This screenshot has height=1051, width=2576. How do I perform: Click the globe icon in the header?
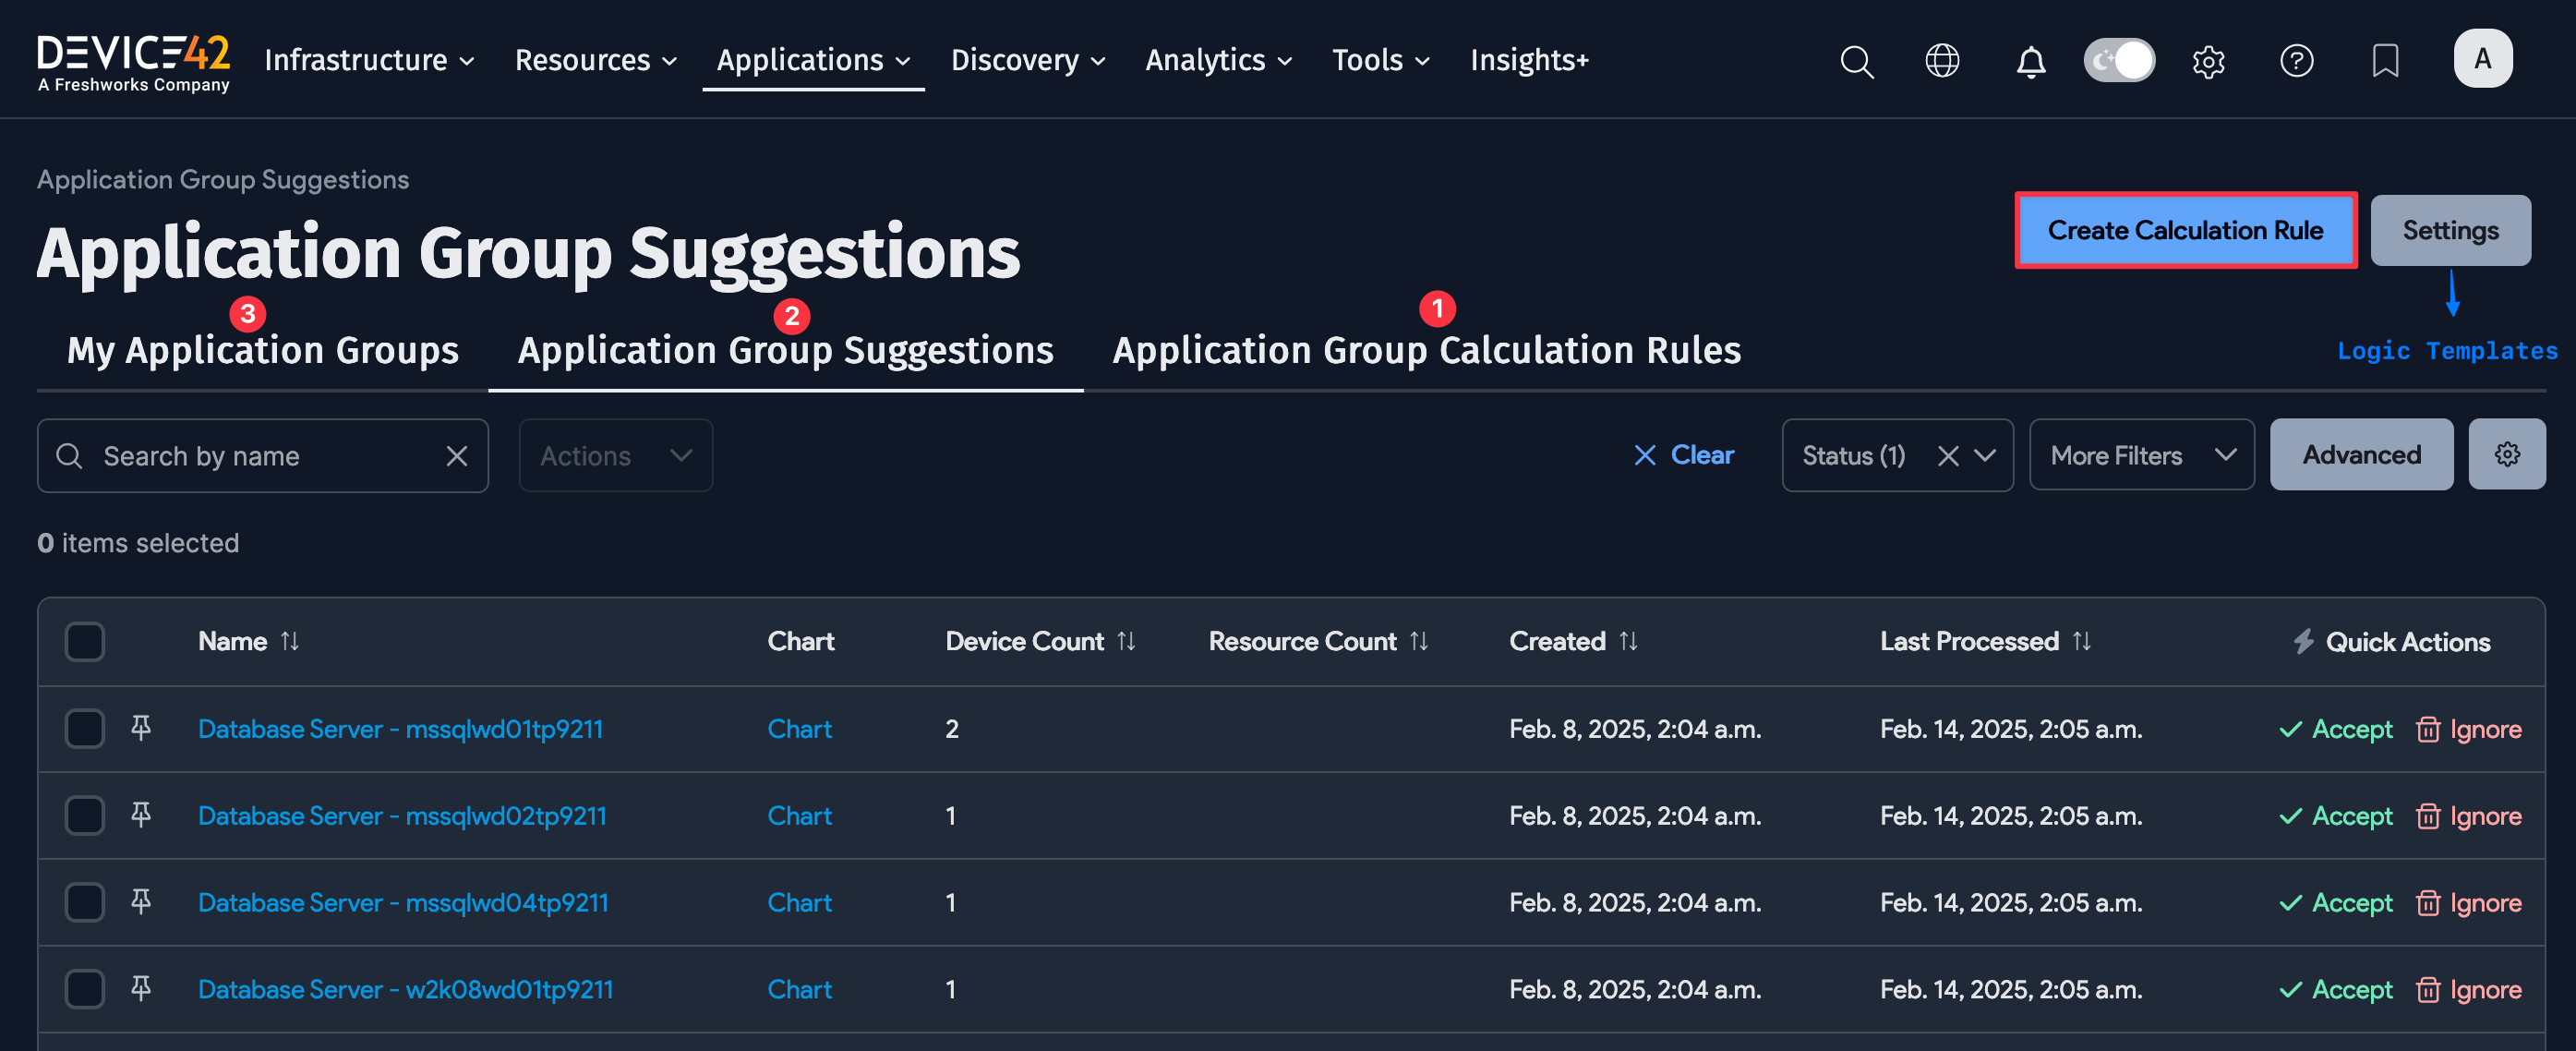1943,60
